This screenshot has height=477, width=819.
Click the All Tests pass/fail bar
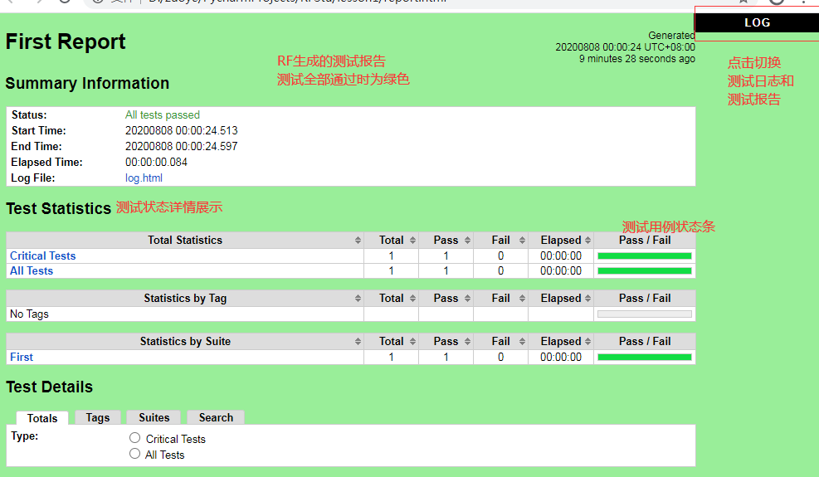pyautogui.click(x=645, y=271)
